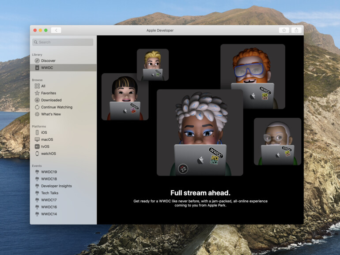
Task: Focus the Search field in sidebar
Action: pyautogui.click(x=63, y=42)
